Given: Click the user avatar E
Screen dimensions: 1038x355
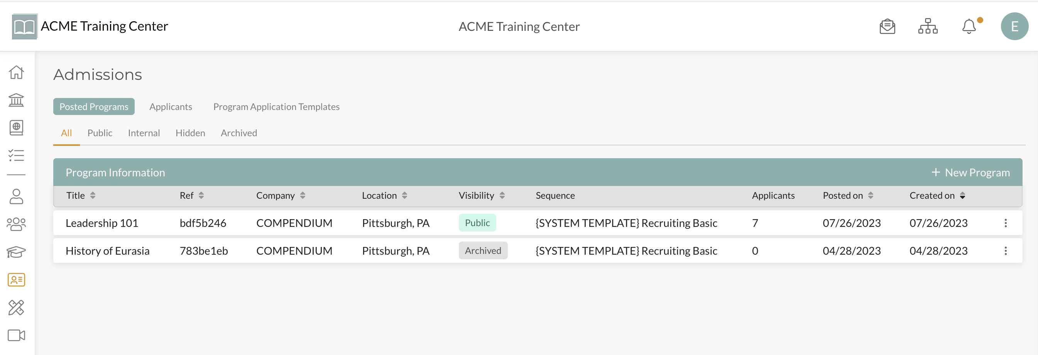Looking at the screenshot, I should [x=1014, y=27].
